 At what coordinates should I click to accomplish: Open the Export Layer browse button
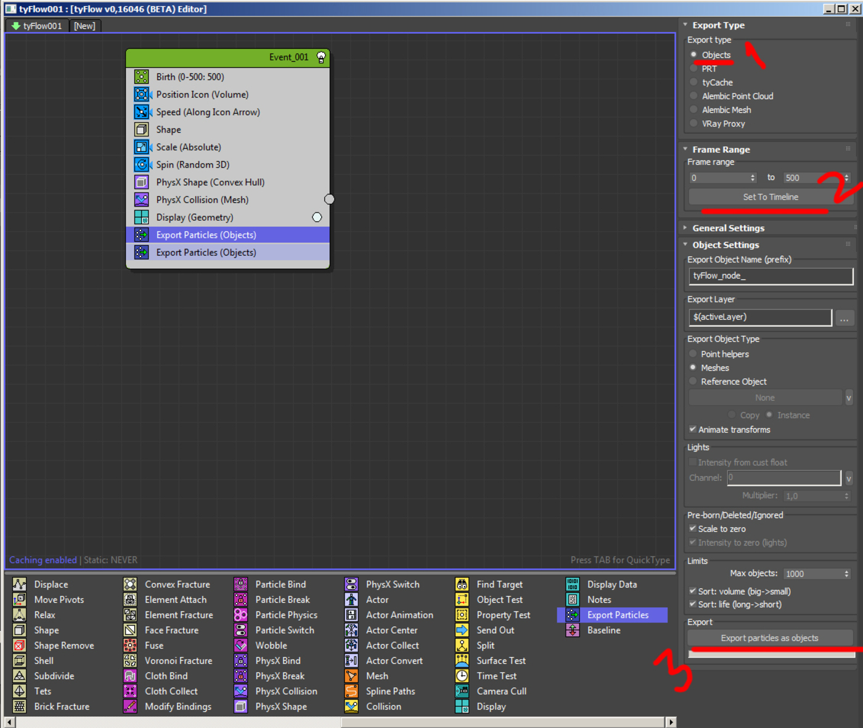point(844,318)
